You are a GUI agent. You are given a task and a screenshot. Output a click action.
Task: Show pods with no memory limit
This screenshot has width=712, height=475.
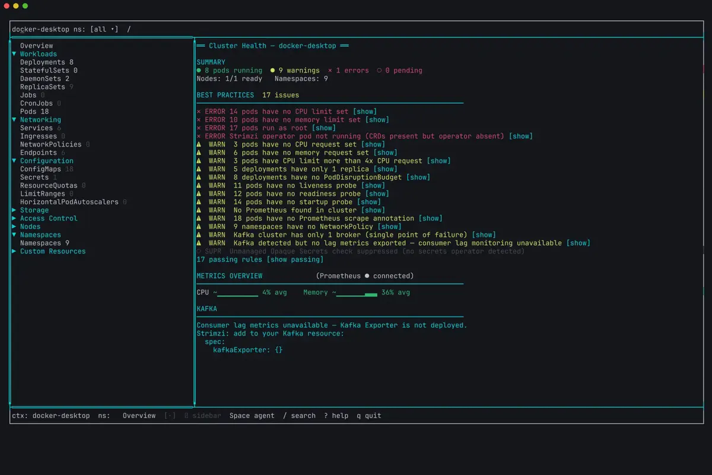(377, 120)
